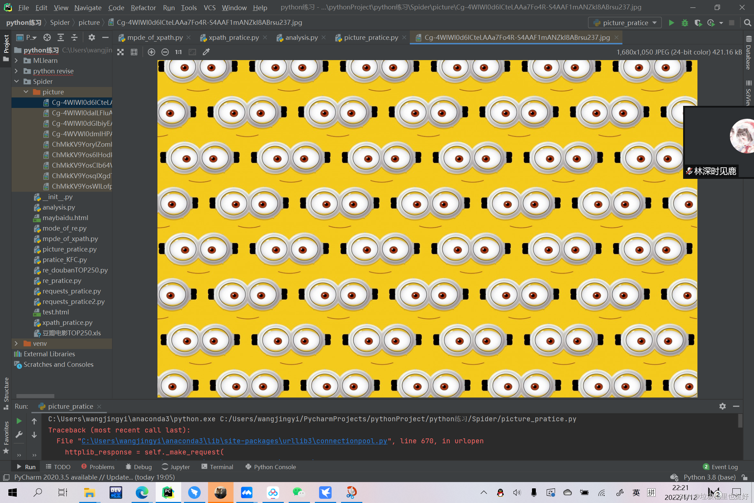This screenshot has width=754, height=503.
Task: Toggle grid display in image viewer
Action: click(x=134, y=52)
